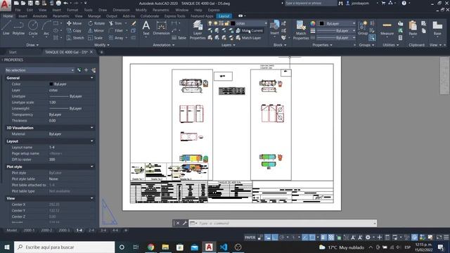Activate the Trim tool
Viewport: 450px width, 253px height.
coord(115,23)
